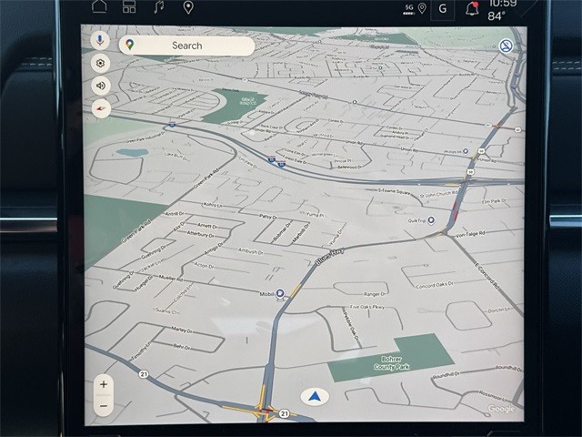The width and height of the screenshot is (582, 437).
Task: Open the apps grid icon
Action: pos(129,7)
